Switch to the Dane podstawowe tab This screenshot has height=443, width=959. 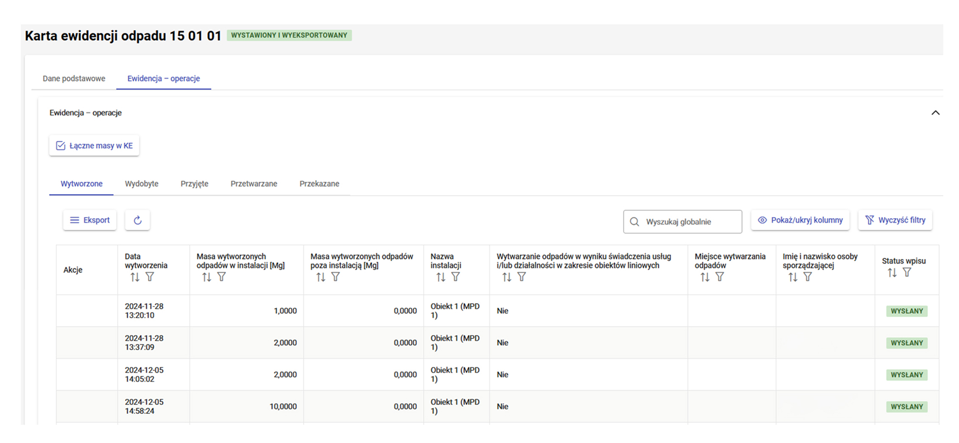74,79
